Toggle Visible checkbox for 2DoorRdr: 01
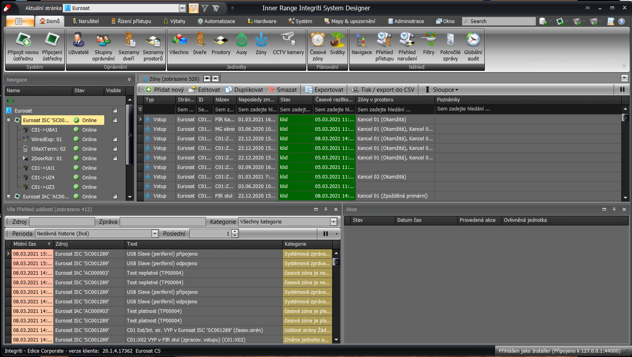Viewport: 632px width, 357px height. pos(115,159)
